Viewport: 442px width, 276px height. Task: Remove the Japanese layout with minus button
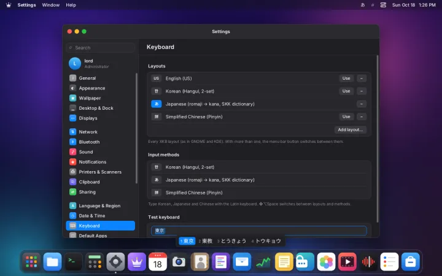(362, 104)
